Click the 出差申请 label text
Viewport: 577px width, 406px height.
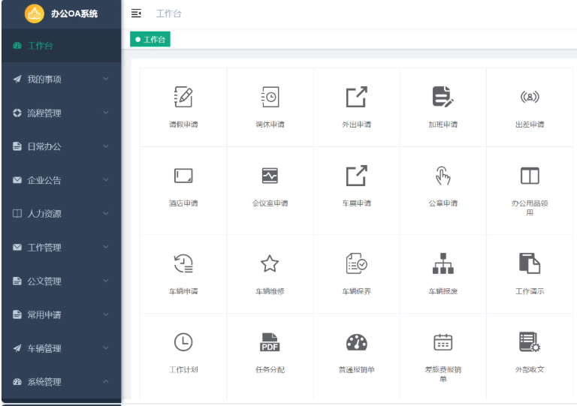click(x=530, y=125)
